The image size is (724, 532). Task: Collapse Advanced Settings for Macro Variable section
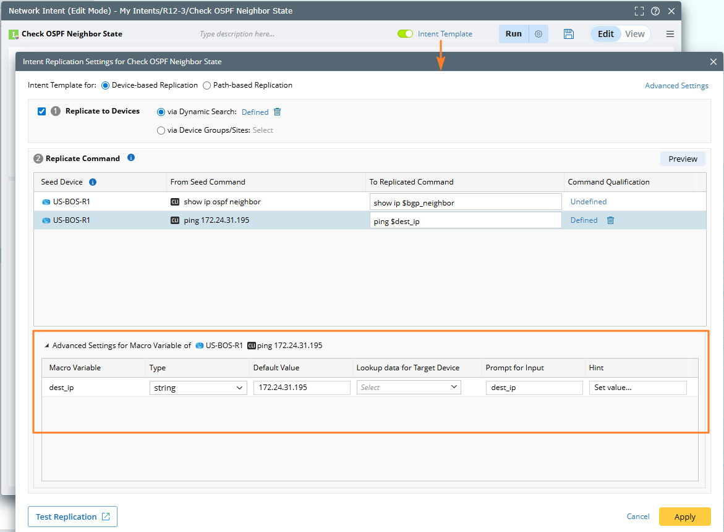[x=46, y=346]
